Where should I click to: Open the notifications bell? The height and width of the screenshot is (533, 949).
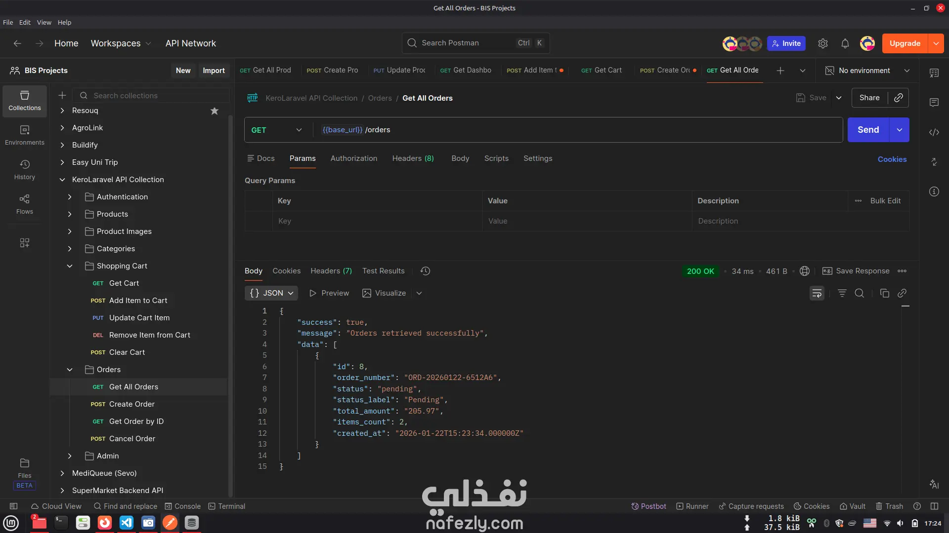[845, 43]
